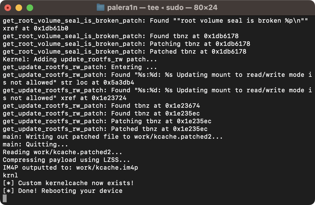Click the window title text "palera1n — tee ◂ sudo — 80×24"
This screenshot has height=205, width=315.
[162, 7]
